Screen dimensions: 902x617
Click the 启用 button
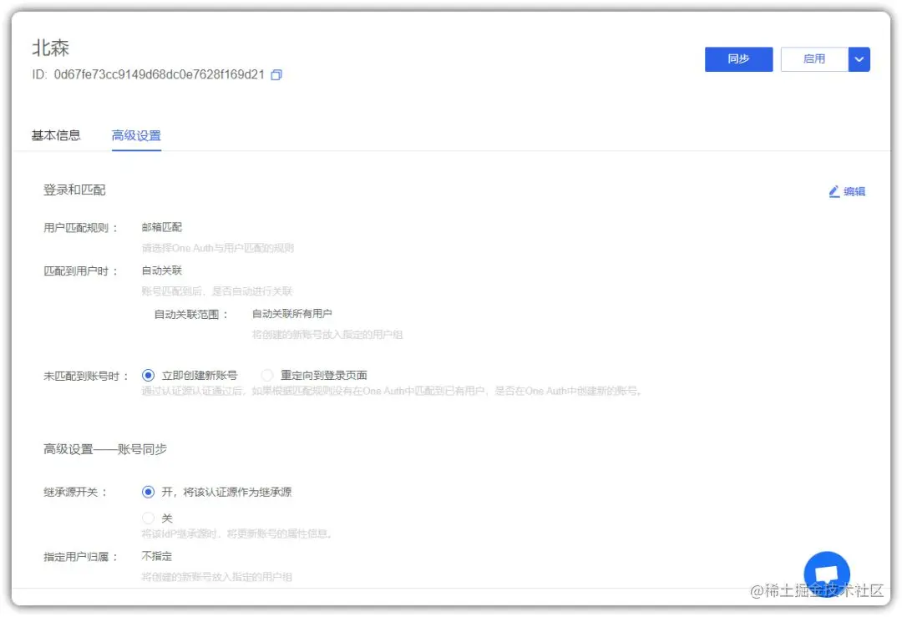click(814, 59)
